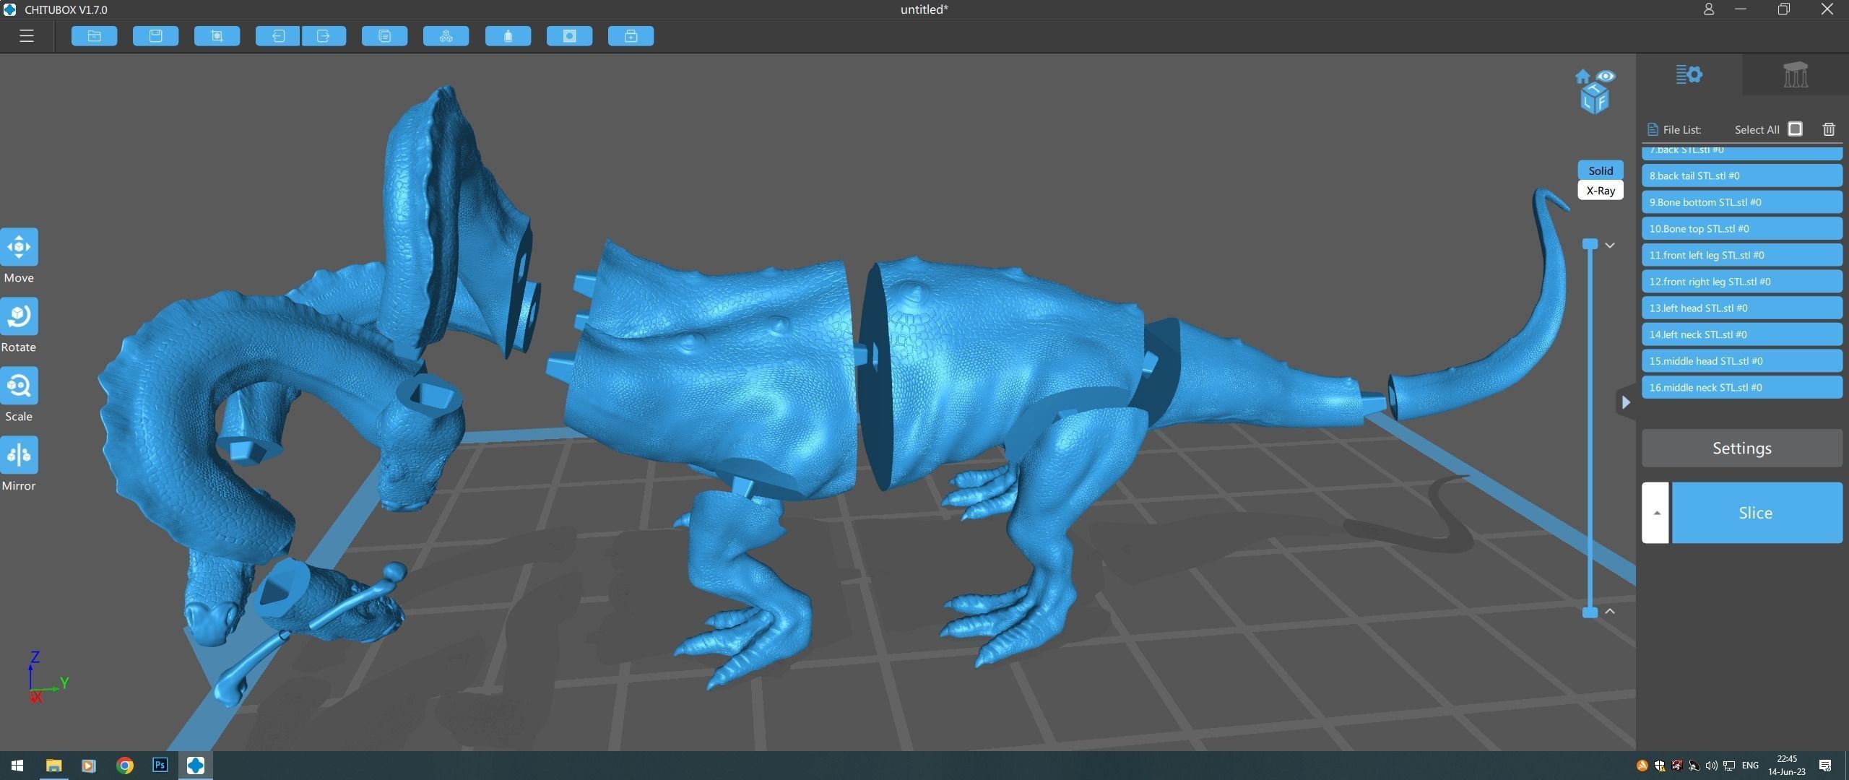Select 12.front right leg STL.stl #0
The image size is (1849, 780).
click(x=1742, y=282)
